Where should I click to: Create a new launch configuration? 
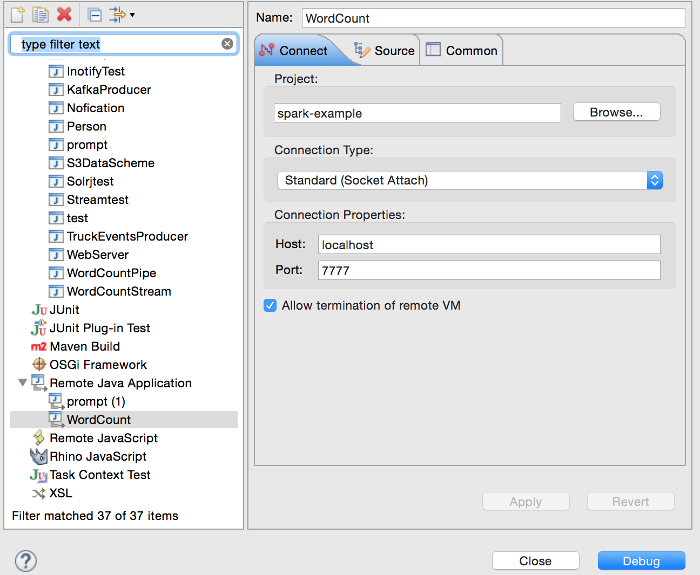pyautogui.click(x=17, y=15)
